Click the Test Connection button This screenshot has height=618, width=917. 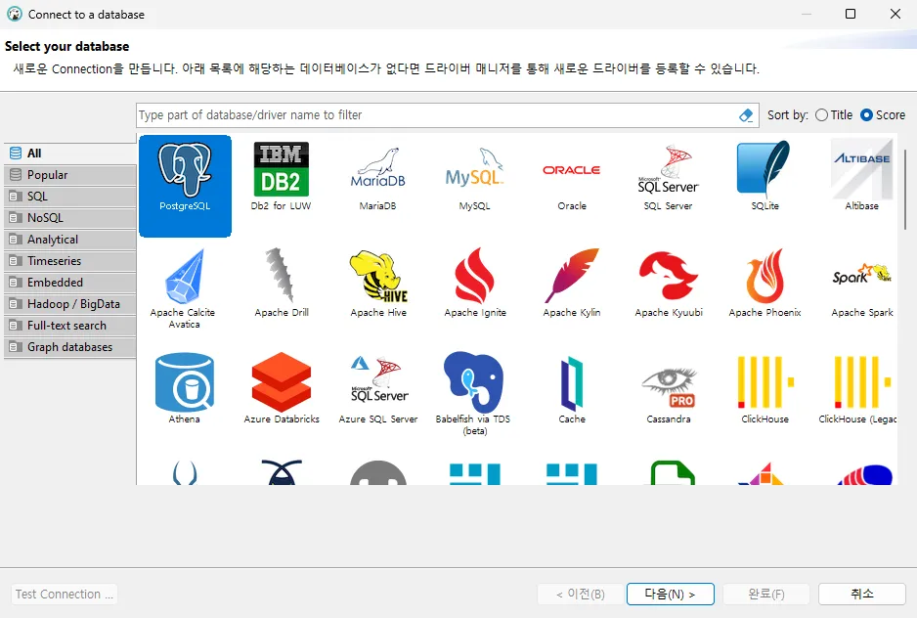point(63,594)
